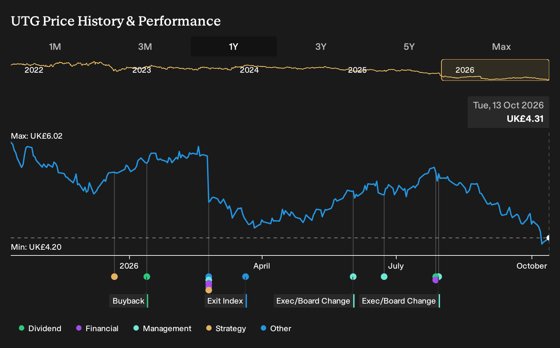Click the highlighted 2026 range selector window
Image resolution: width=560 pixels, height=348 pixels.
tap(495, 70)
